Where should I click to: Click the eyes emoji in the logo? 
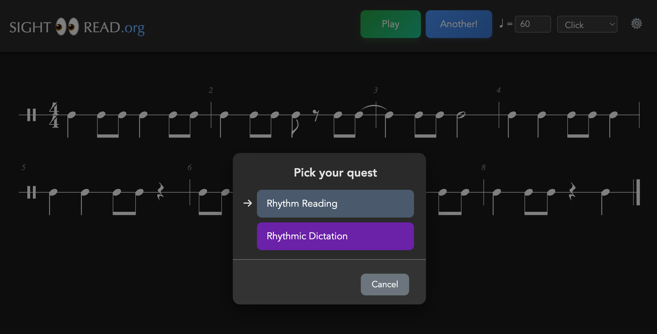click(67, 27)
